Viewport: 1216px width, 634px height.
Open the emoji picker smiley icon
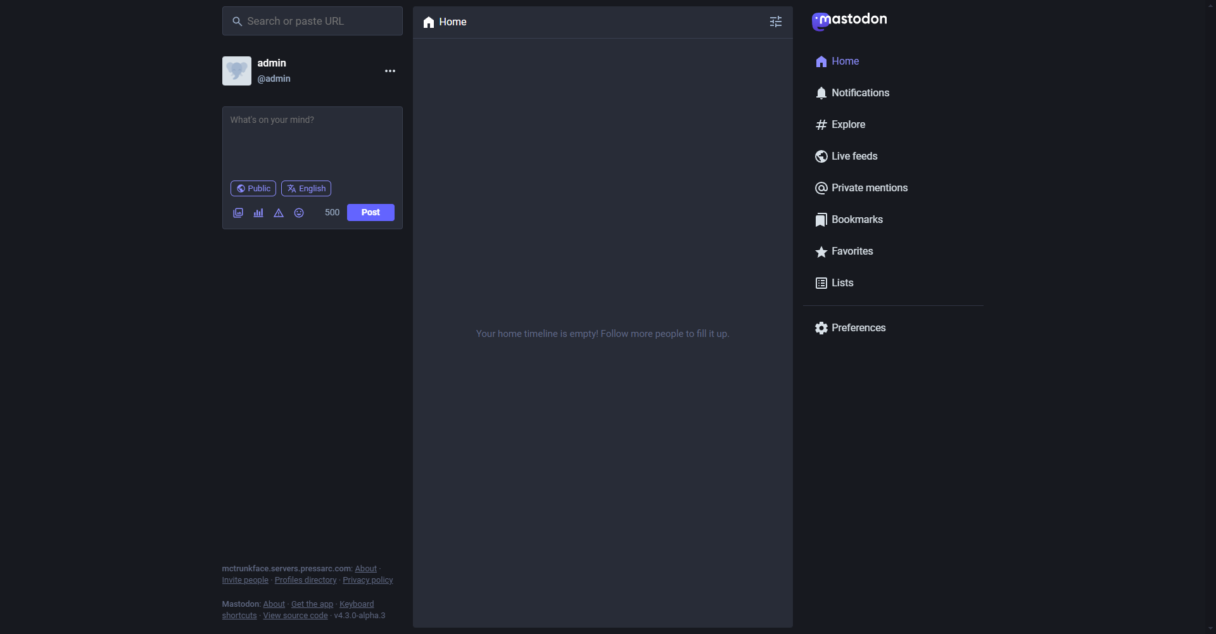299,213
